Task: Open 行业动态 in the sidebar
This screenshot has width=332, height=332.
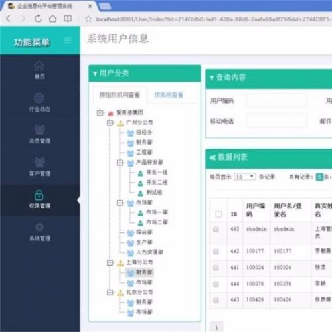Action: click(x=39, y=103)
